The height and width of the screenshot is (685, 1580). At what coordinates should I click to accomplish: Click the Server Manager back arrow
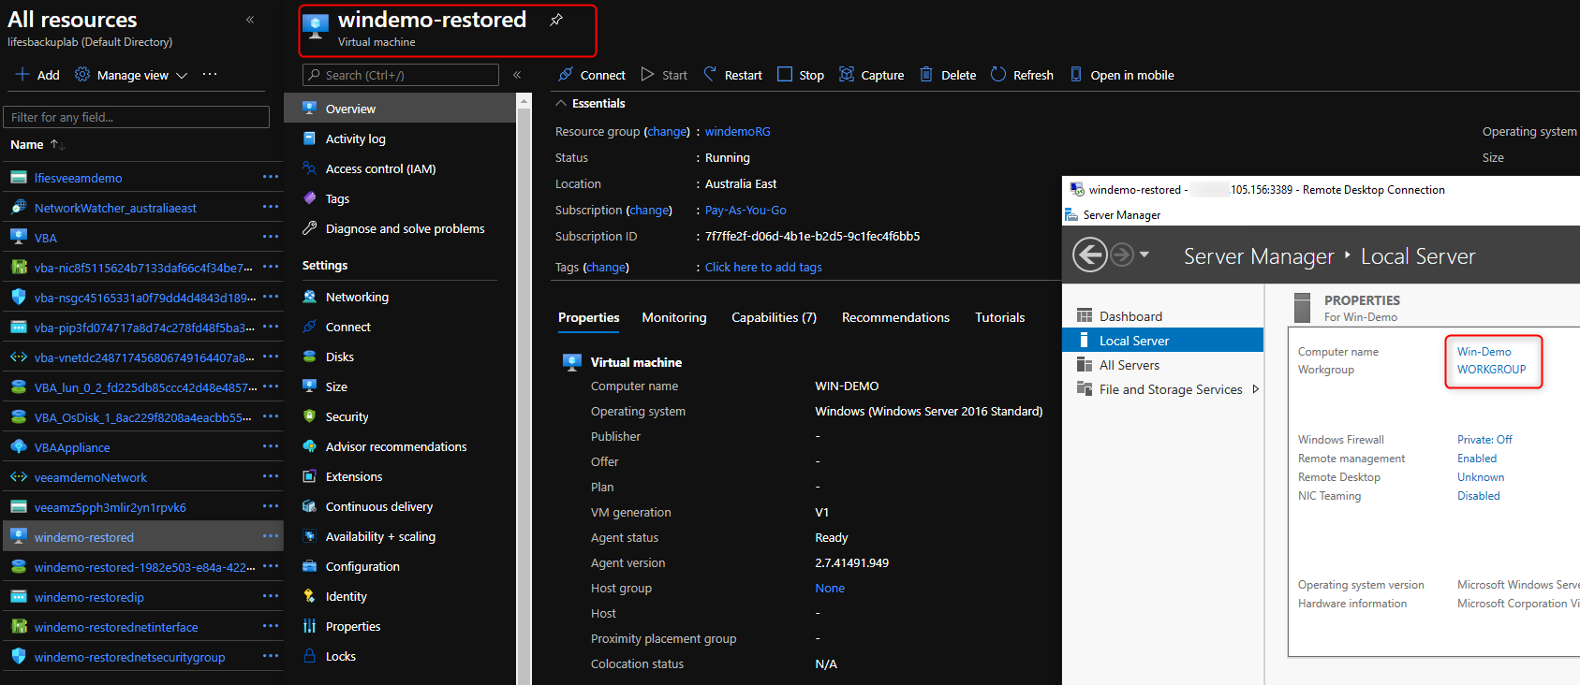coord(1089,255)
